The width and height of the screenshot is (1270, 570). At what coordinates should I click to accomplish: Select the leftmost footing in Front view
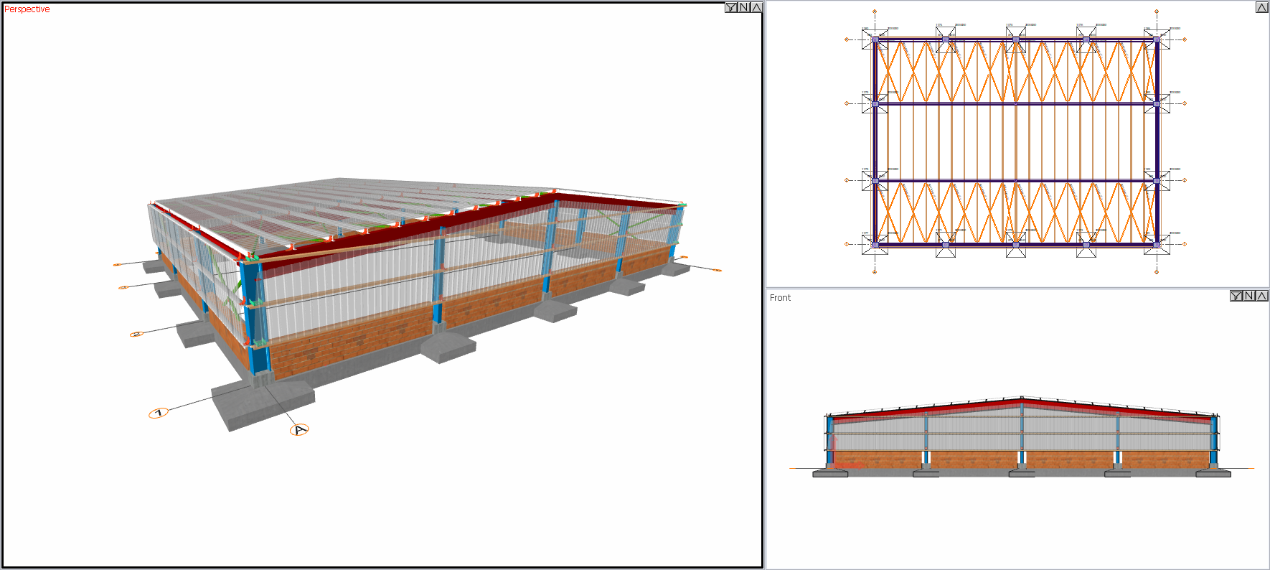pos(830,473)
